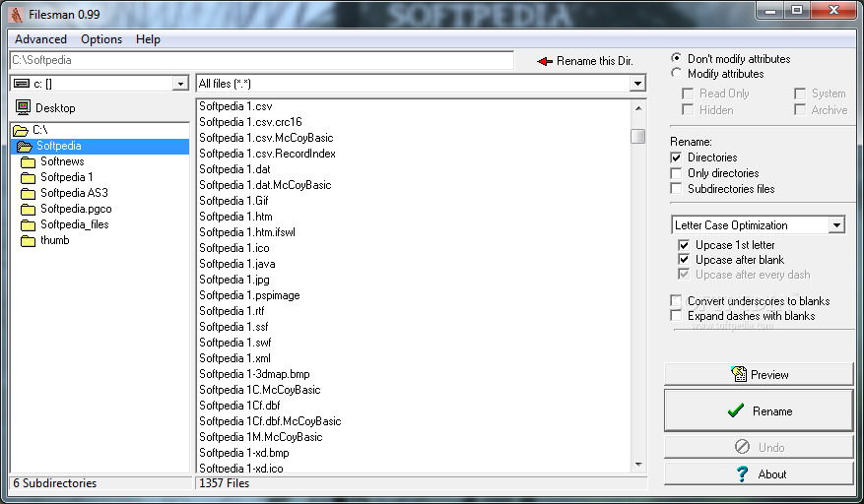Image resolution: width=864 pixels, height=504 pixels.
Task: Click the Softpedia AS3 folder icon
Action: click(29, 193)
